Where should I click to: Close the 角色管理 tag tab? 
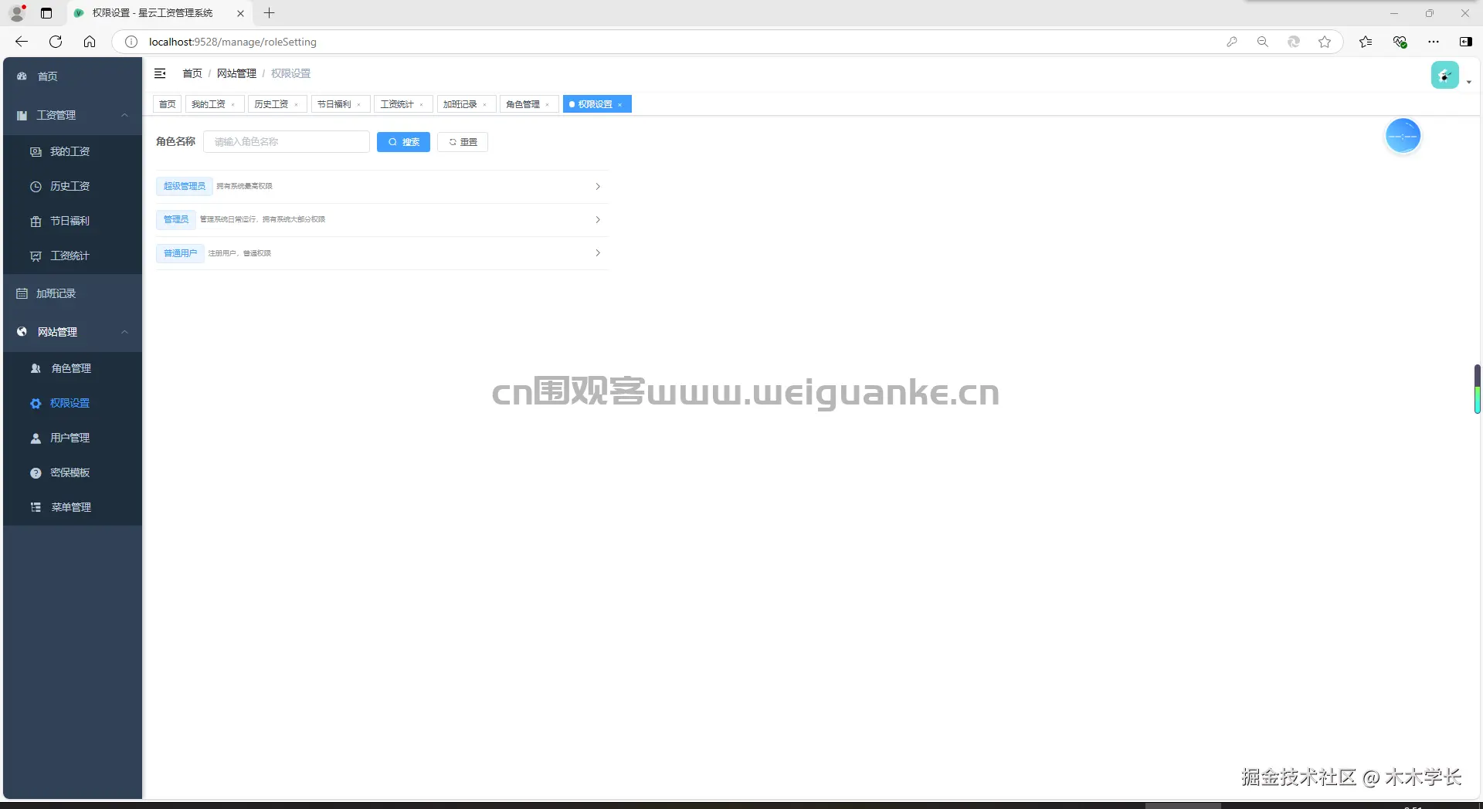[x=548, y=105]
